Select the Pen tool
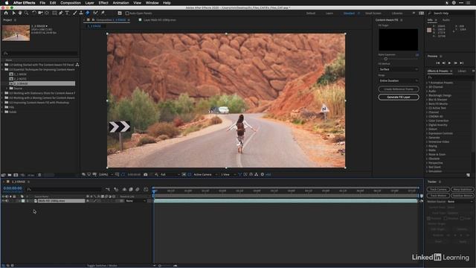The width and height of the screenshot is (476, 268). coord(61,13)
